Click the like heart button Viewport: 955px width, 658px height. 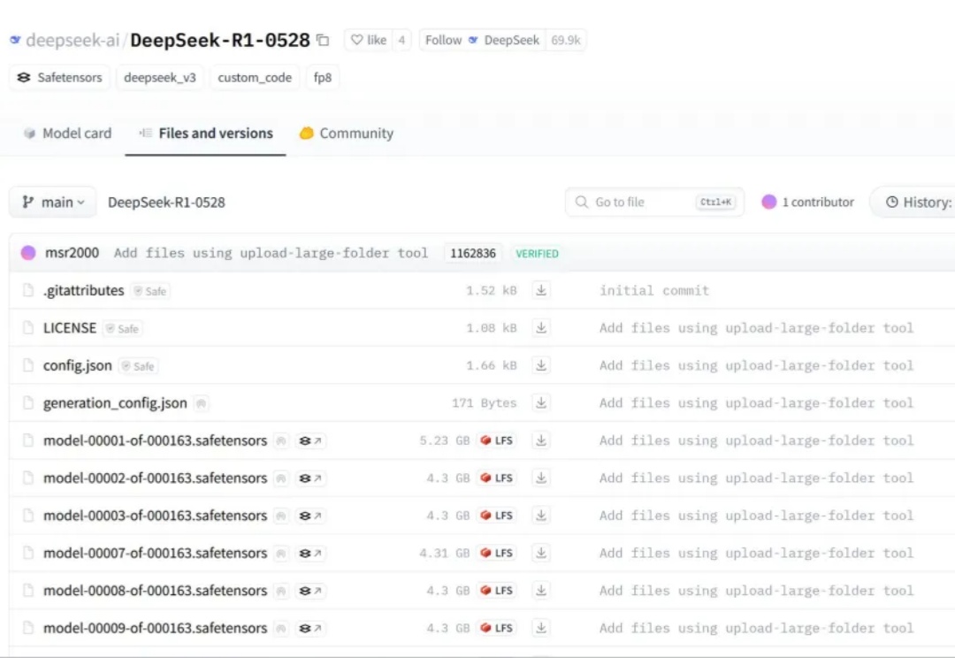(369, 40)
